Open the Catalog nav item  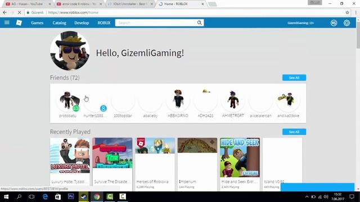pos(59,23)
